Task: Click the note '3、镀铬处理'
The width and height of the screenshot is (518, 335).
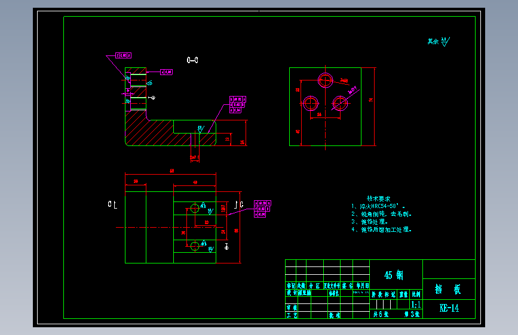Action: (369, 222)
